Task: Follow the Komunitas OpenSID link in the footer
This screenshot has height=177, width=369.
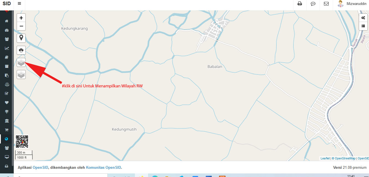Action: [x=104, y=167]
